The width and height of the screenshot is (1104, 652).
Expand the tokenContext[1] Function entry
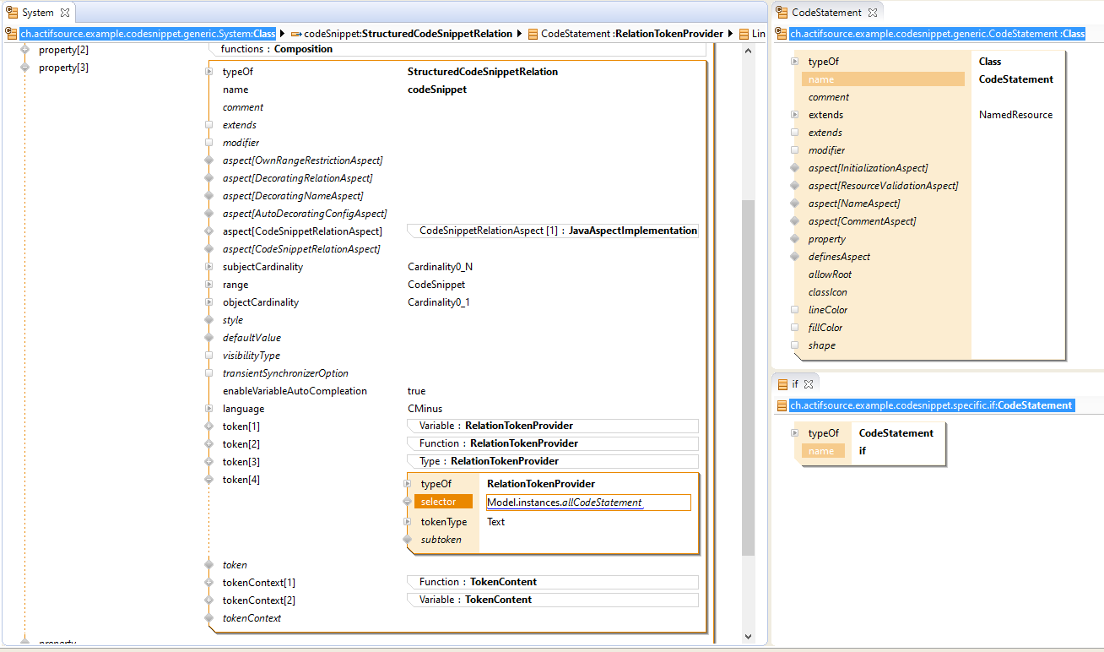coord(208,583)
